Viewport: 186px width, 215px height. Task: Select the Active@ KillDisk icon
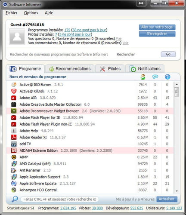(x=14, y=91)
